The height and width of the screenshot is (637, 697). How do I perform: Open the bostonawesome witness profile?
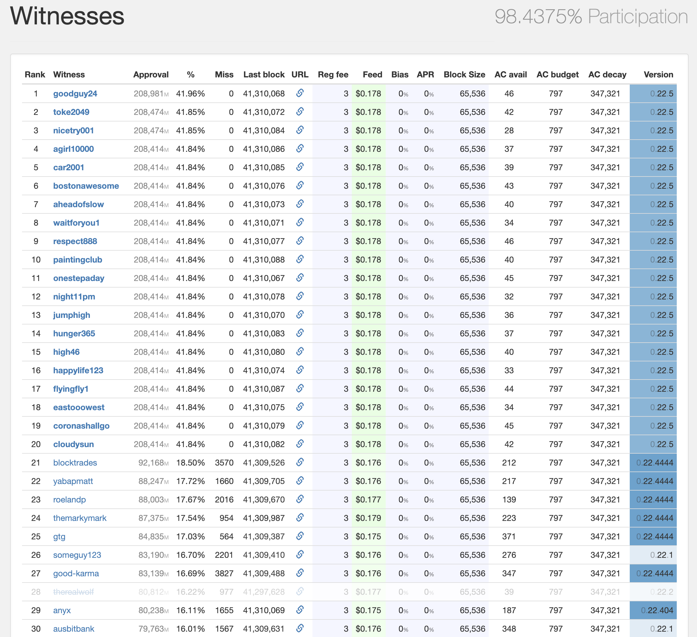click(x=86, y=186)
